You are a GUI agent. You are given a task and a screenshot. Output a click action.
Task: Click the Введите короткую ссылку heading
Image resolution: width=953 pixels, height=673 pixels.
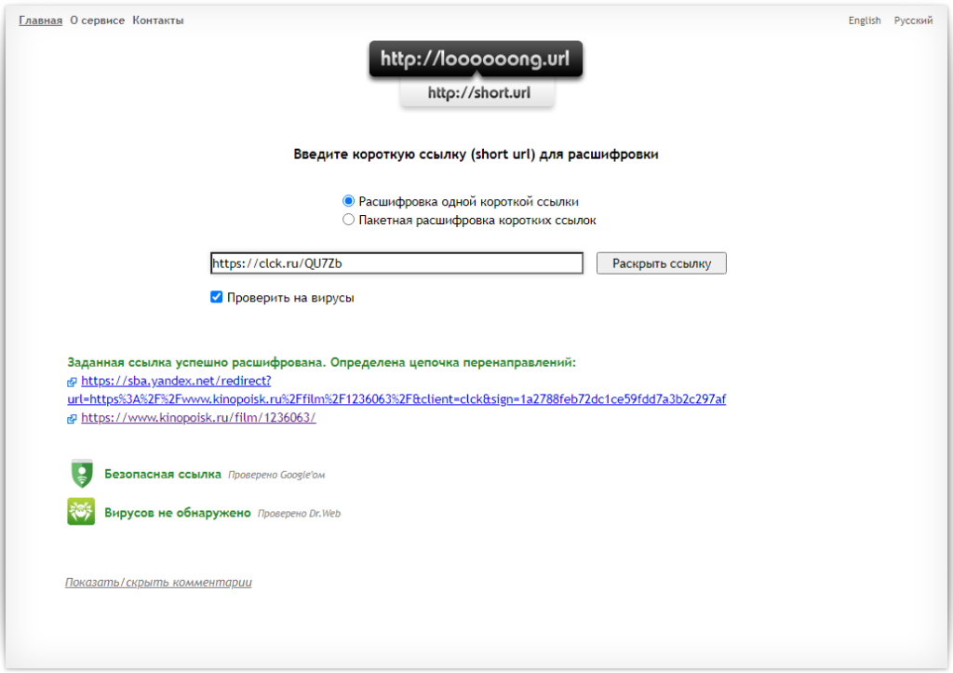(x=476, y=155)
